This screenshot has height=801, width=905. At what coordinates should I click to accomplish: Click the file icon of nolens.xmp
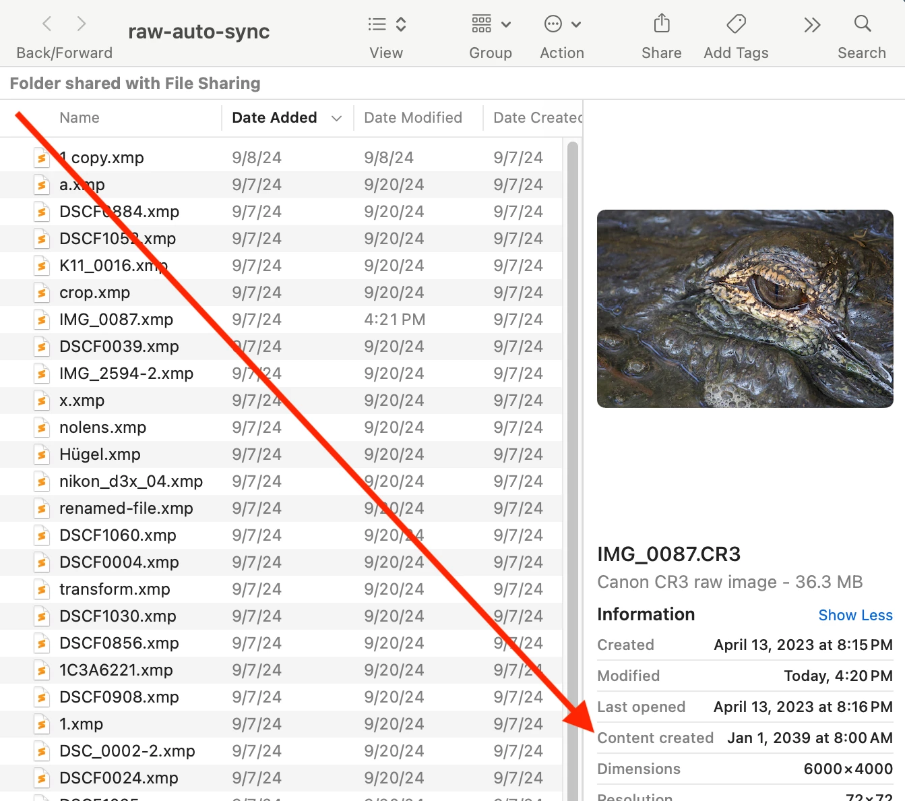coord(42,427)
